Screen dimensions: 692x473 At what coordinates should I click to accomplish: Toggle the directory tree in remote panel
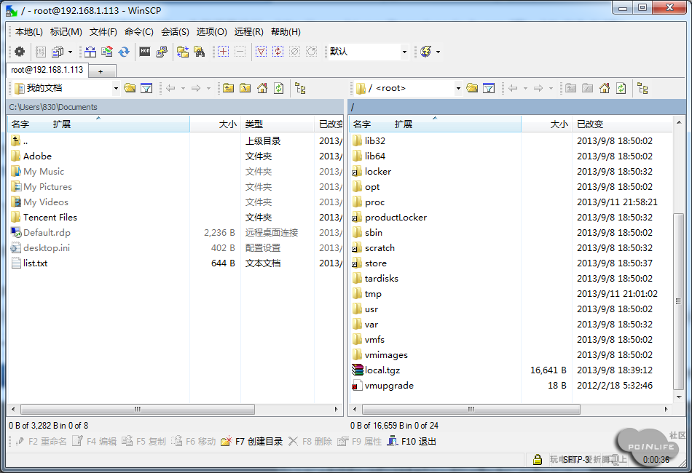[x=643, y=88]
